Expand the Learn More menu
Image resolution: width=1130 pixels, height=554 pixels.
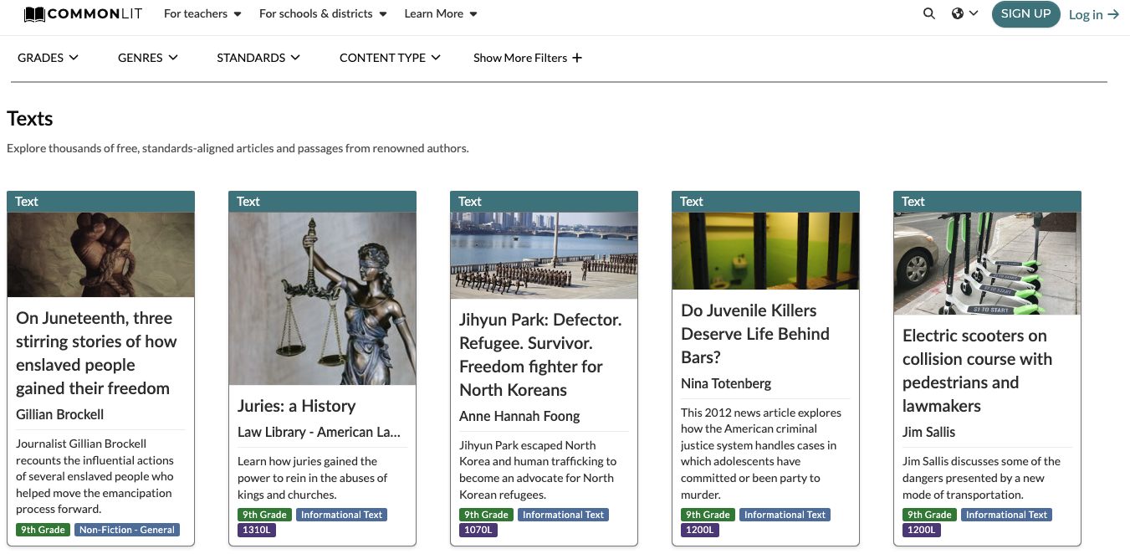(x=441, y=13)
